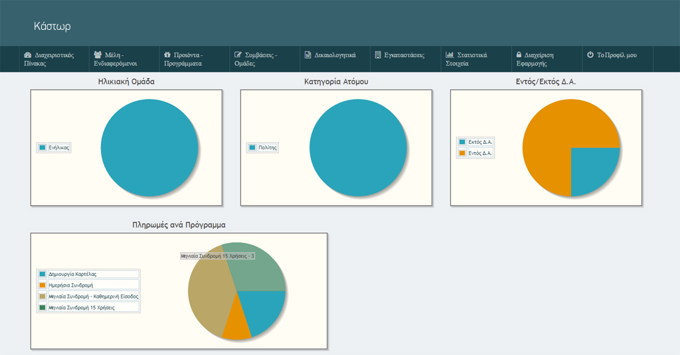This screenshot has height=355, width=680.
Task: Click the Ενήλικας legend entry
Action: (59, 147)
